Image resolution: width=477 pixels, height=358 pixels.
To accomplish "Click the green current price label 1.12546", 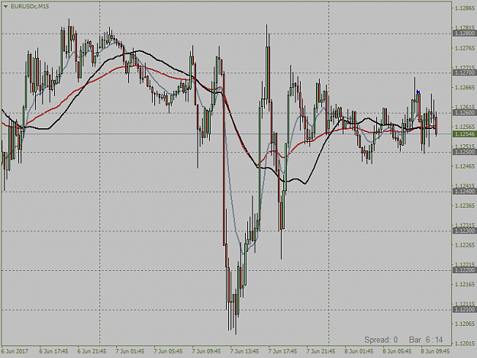I will pos(465,134).
